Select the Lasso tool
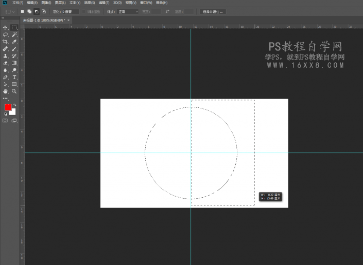The image size is (363, 265). (x=5, y=34)
